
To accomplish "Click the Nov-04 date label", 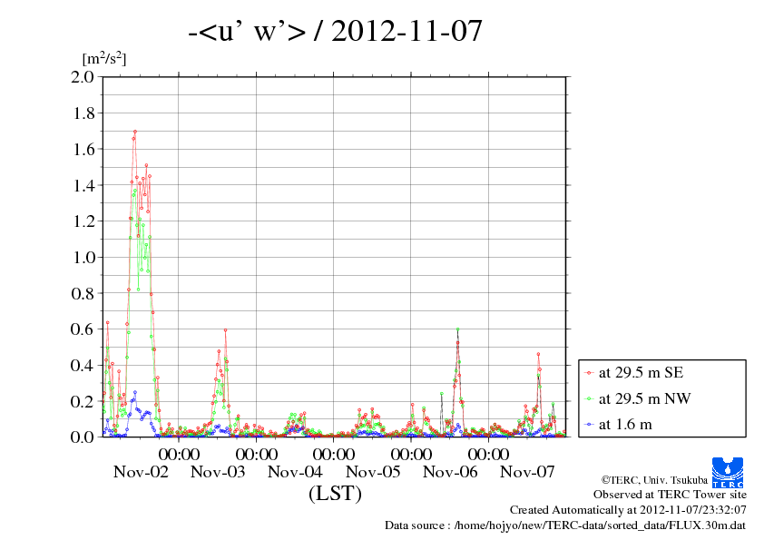I will pyautogui.click(x=295, y=472).
